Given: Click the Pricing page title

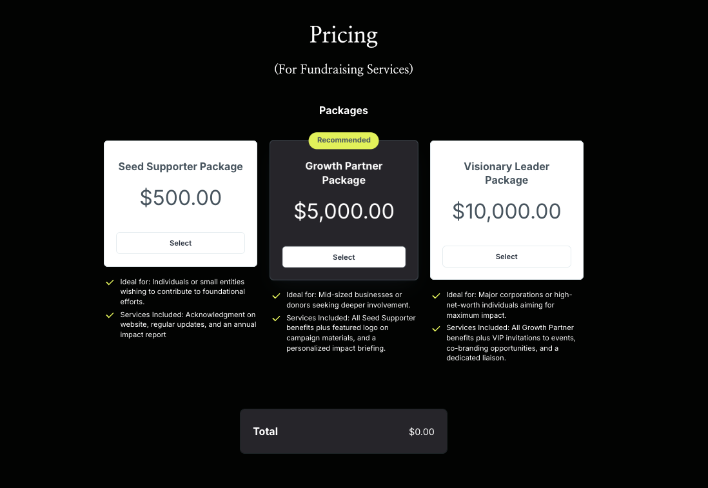Looking at the screenshot, I should pos(343,35).
